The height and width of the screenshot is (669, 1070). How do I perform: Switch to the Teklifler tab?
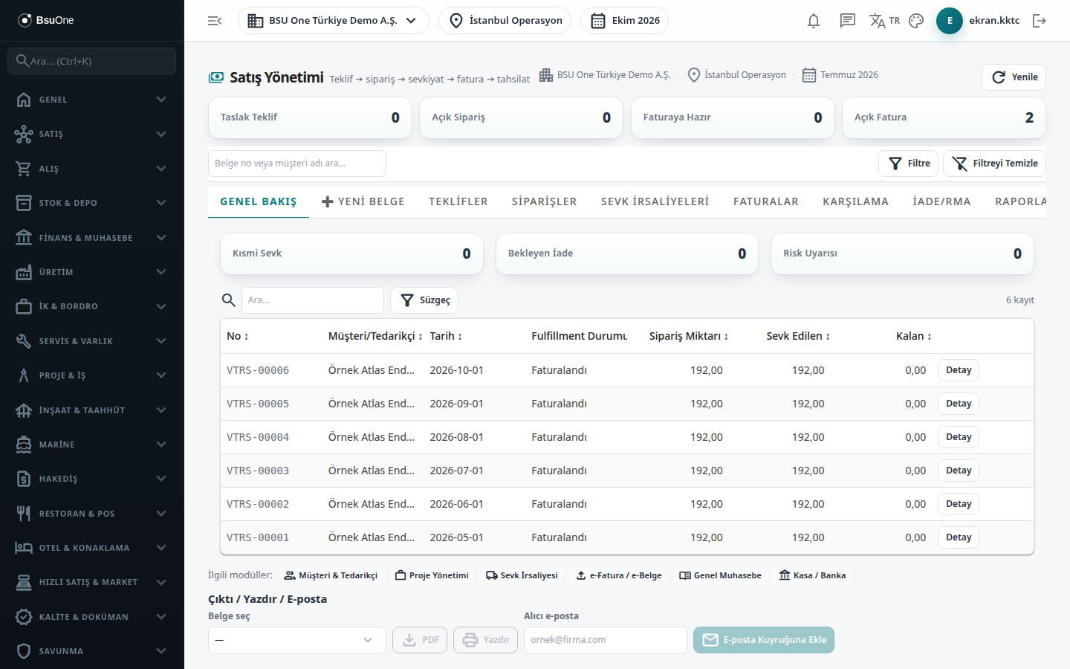458,201
